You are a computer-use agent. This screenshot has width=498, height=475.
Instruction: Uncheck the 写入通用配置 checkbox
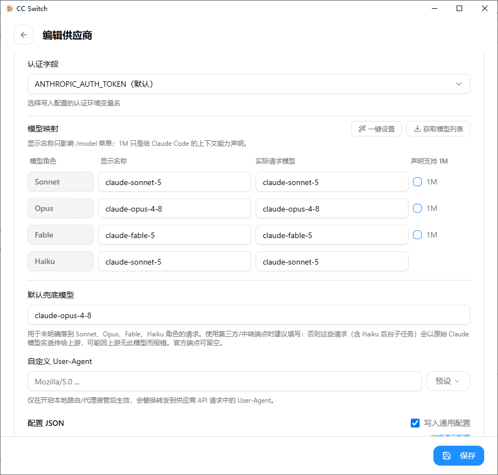(x=415, y=423)
